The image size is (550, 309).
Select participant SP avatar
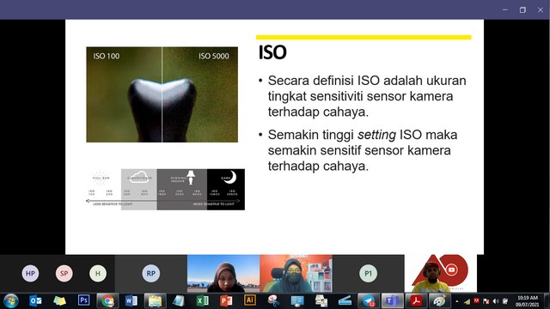(x=64, y=273)
